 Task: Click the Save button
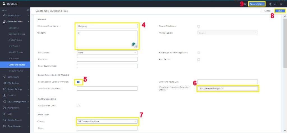point(280,11)
